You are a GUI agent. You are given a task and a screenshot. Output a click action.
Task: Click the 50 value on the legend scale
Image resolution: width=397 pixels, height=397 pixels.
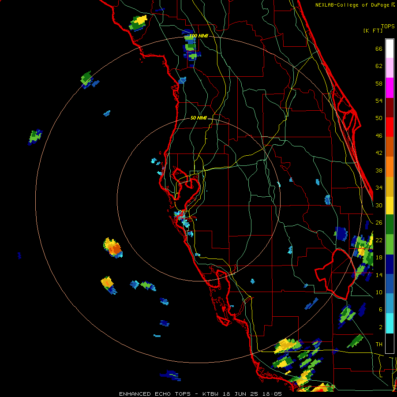[x=379, y=118]
